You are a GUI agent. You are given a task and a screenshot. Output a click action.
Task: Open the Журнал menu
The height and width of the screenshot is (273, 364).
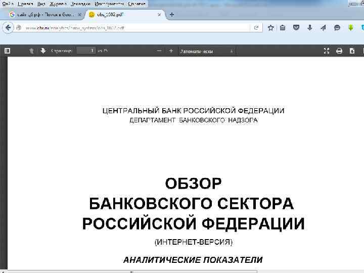(58, 4)
